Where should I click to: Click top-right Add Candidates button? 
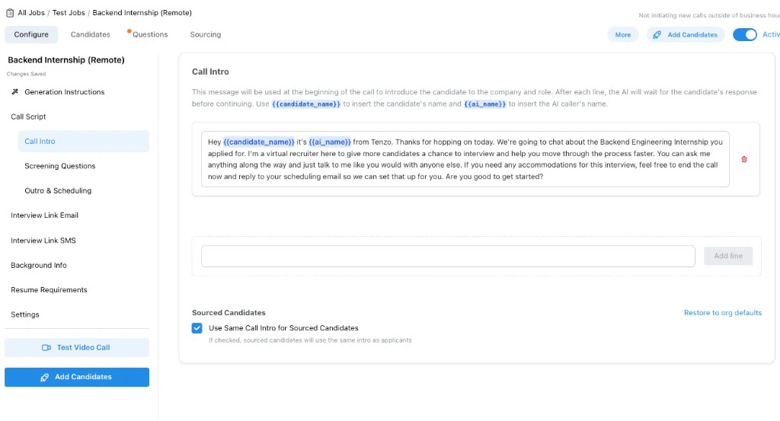click(x=686, y=35)
